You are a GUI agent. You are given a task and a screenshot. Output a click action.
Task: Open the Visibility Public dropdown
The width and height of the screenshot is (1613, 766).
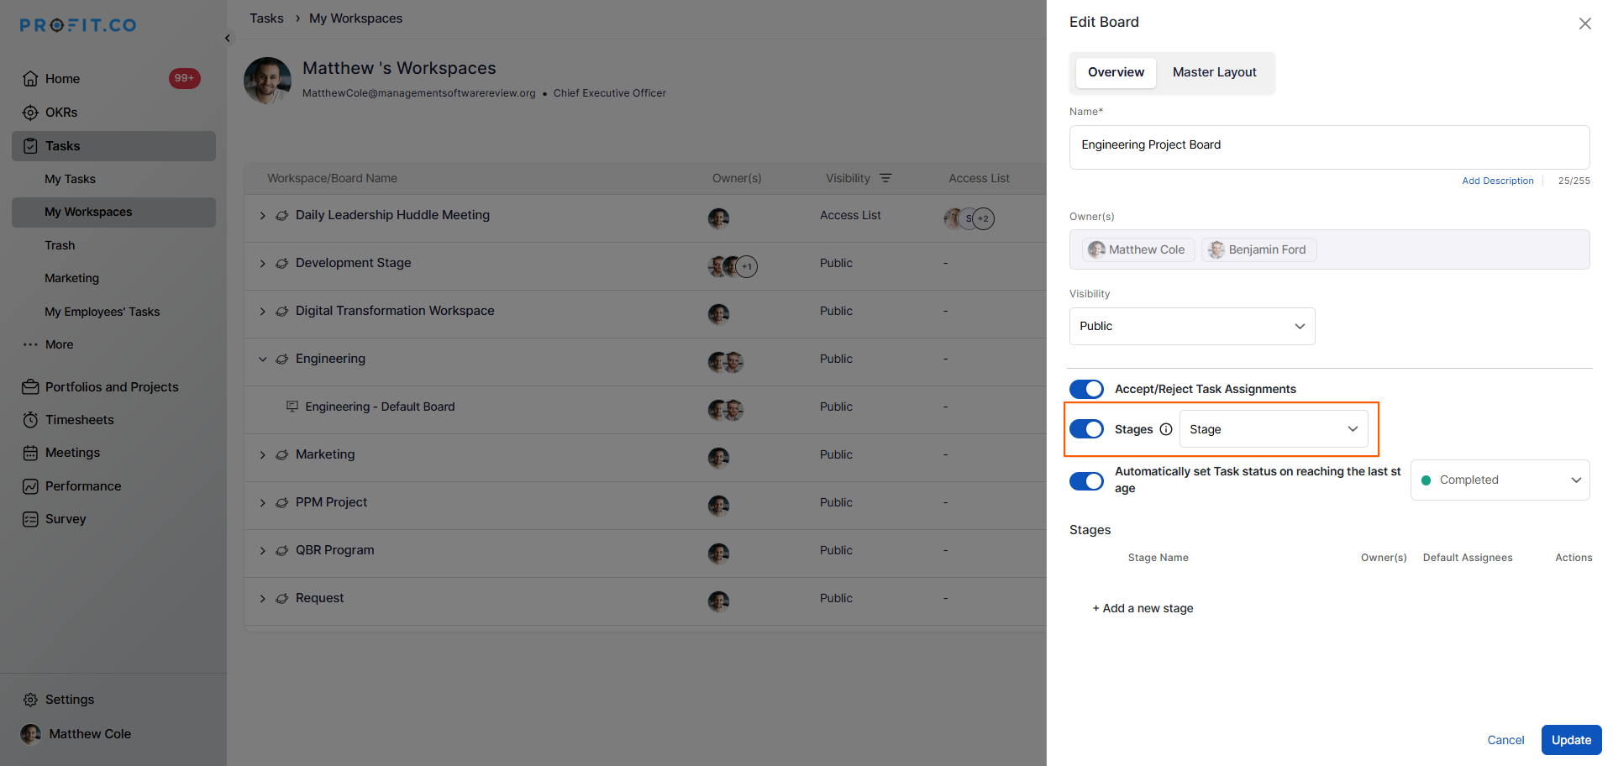tap(1191, 326)
